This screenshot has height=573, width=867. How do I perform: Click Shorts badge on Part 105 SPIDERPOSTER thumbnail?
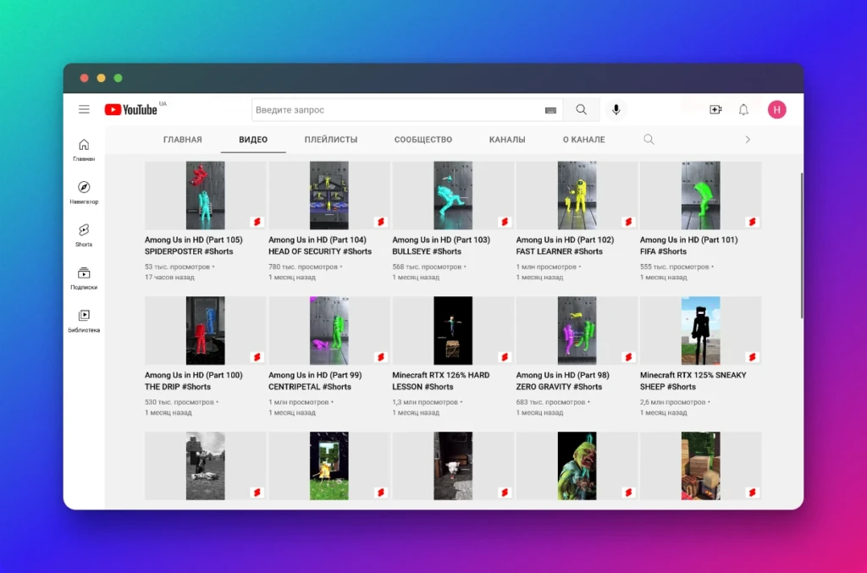coord(257,222)
